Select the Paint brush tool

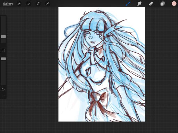128,3
